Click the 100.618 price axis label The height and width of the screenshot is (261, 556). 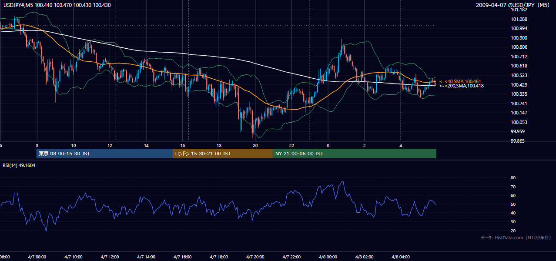tap(519, 66)
